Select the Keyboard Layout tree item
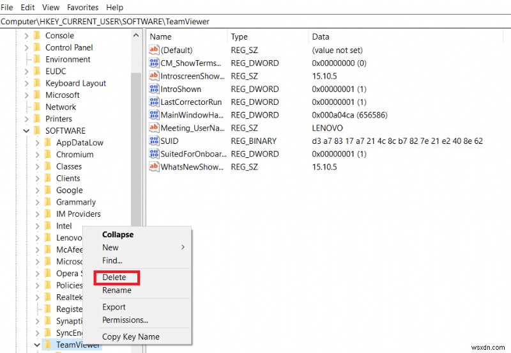This screenshot has width=511, height=353. 75,83
